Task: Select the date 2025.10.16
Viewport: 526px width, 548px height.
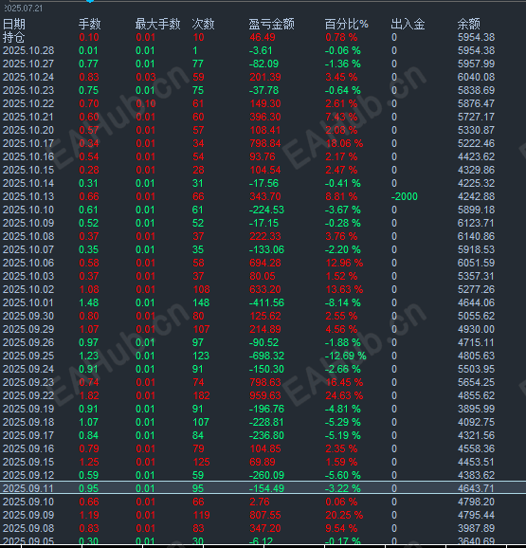Action: (x=28, y=157)
